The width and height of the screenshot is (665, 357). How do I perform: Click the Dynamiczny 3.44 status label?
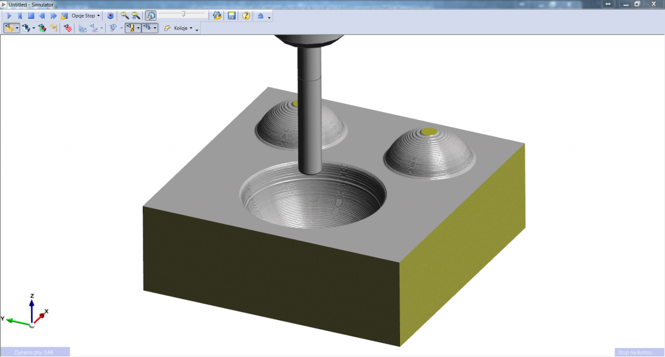[x=34, y=352]
